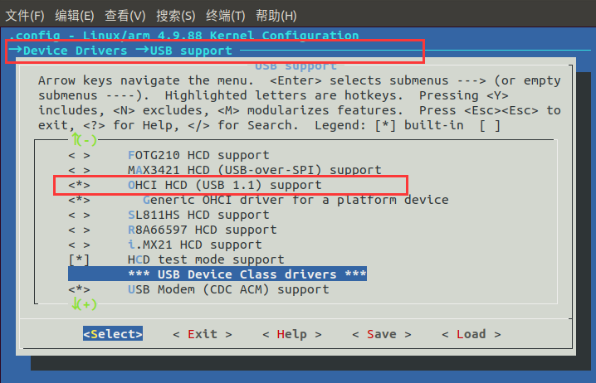This screenshot has height=383, width=596.
Task: Toggle MAX3421 HCD (USB-over-SPI) support
Action: click(225, 170)
